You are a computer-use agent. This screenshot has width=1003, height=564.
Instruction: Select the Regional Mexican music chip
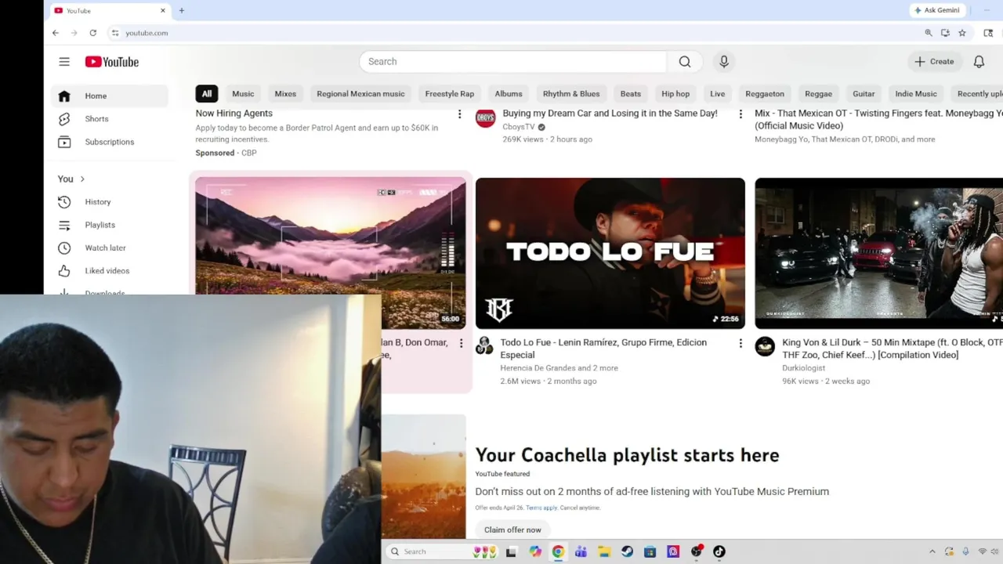pyautogui.click(x=360, y=94)
